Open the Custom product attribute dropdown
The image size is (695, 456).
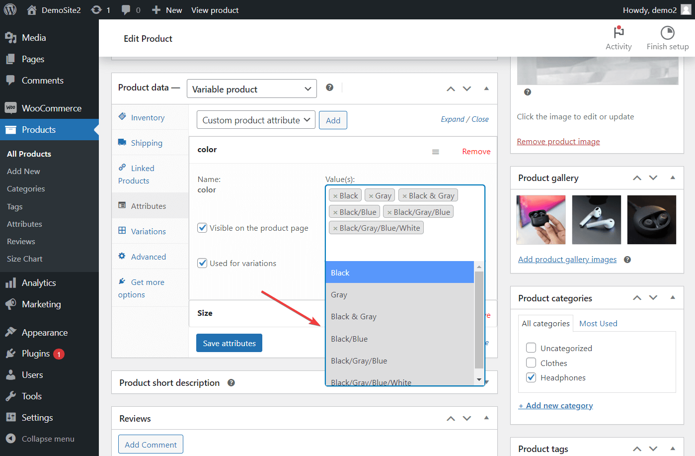256,120
